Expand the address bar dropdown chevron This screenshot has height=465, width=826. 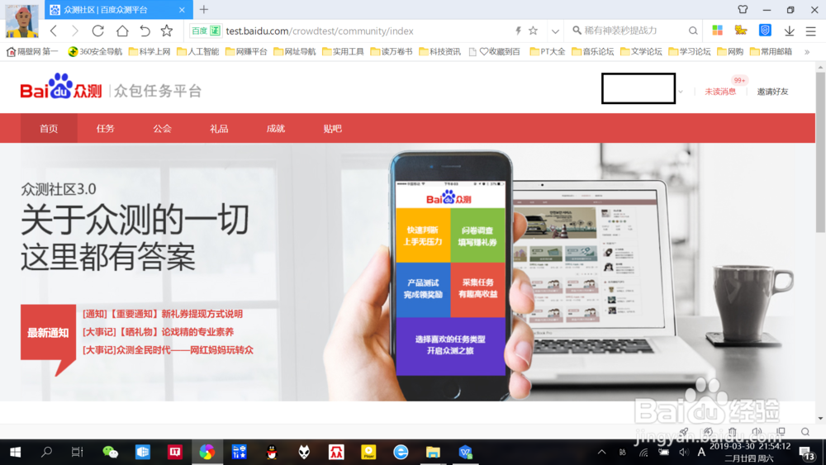[x=555, y=31]
